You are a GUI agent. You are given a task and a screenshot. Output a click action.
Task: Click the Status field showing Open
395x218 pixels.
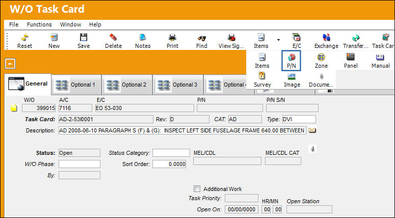pyautogui.click(x=80, y=153)
